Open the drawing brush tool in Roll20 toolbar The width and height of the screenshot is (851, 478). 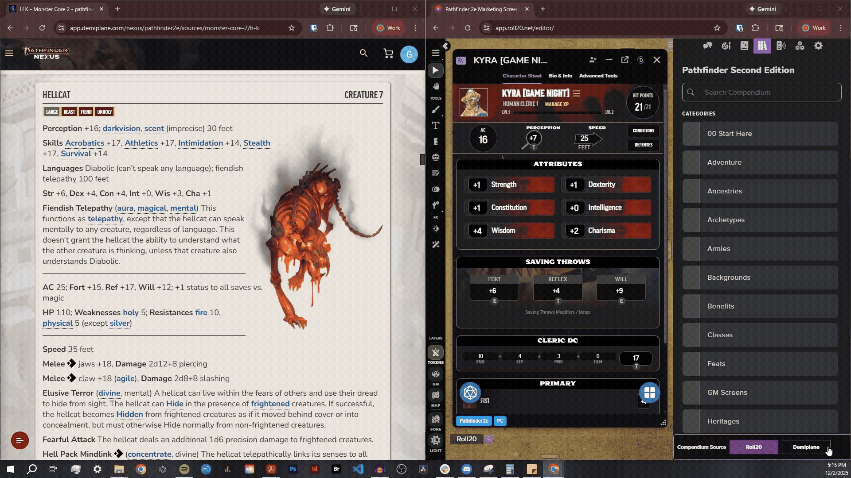436,110
